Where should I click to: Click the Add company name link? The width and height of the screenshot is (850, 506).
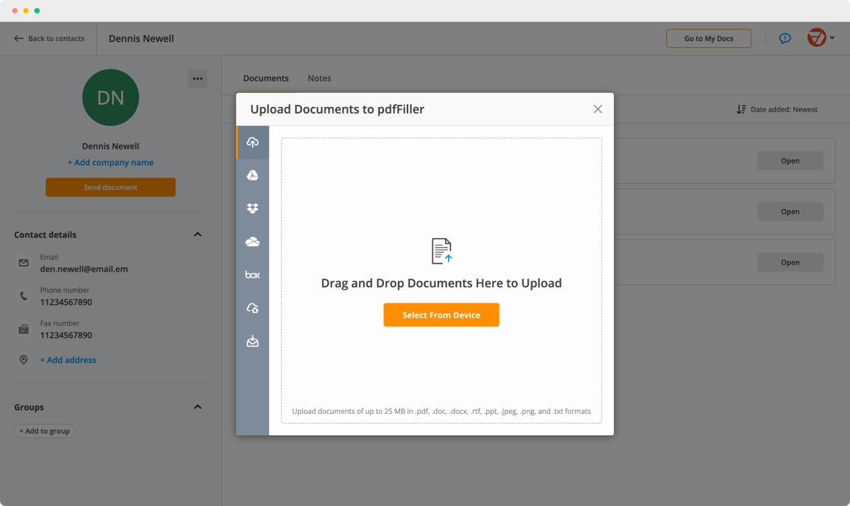point(110,162)
